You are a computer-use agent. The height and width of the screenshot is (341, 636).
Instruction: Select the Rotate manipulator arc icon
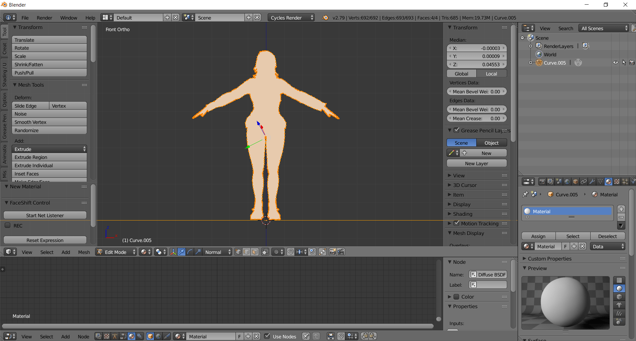click(x=190, y=252)
